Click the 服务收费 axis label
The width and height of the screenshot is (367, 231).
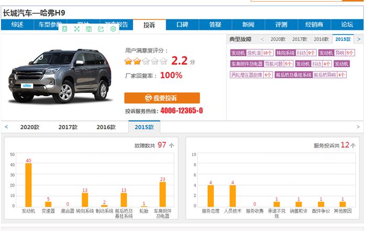[x=255, y=211]
